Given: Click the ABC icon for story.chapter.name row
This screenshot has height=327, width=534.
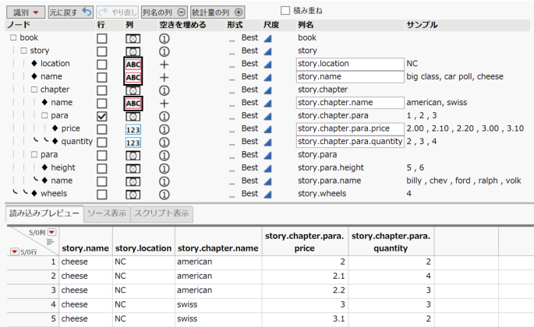Looking at the screenshot, I should (133, 103).
